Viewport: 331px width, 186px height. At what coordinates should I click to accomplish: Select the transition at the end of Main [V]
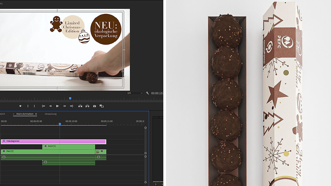97,152
